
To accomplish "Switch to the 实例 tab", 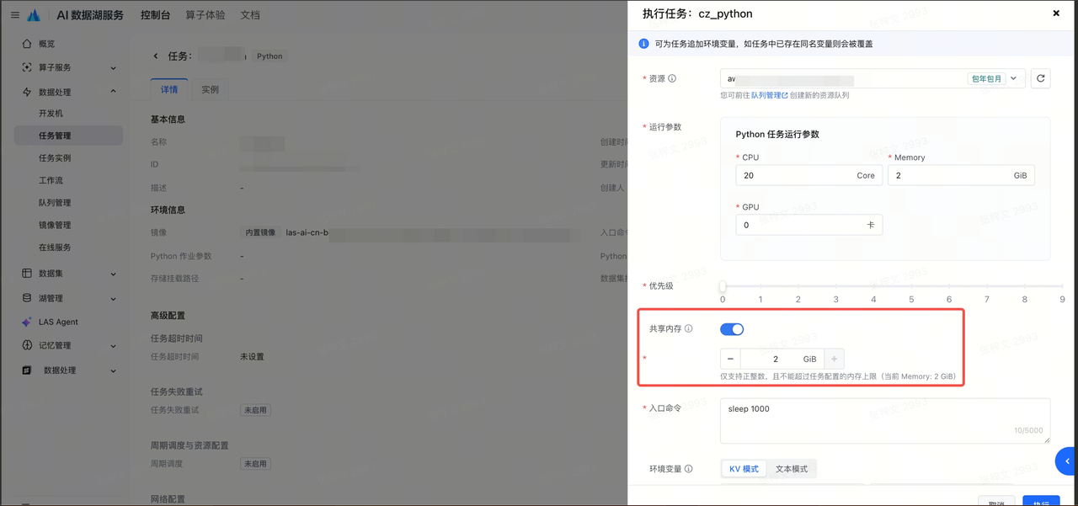I will pos(210,89).
